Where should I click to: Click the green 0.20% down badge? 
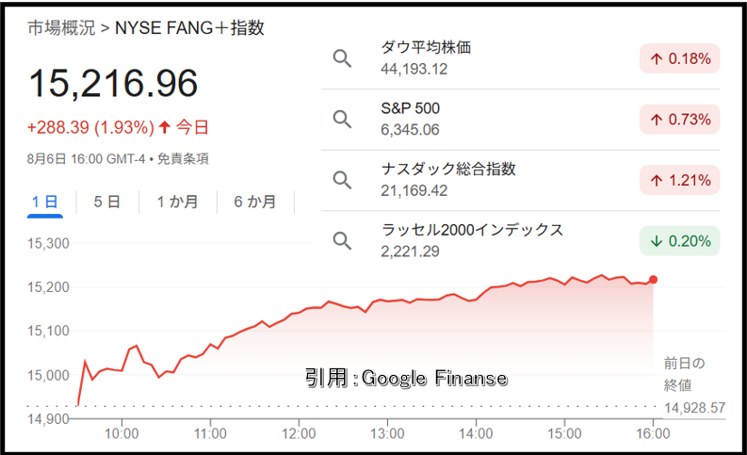pos(679,240)
